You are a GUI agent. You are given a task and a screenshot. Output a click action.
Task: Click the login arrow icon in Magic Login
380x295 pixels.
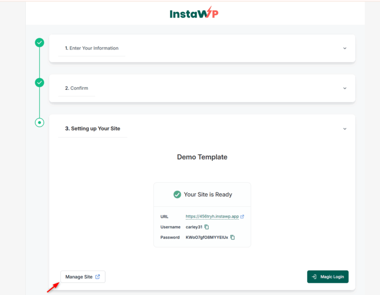314,277
